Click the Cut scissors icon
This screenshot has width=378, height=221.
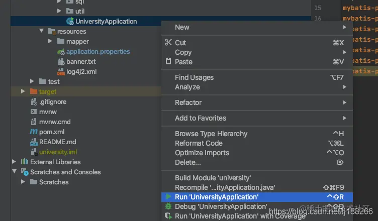coord(168,43)
